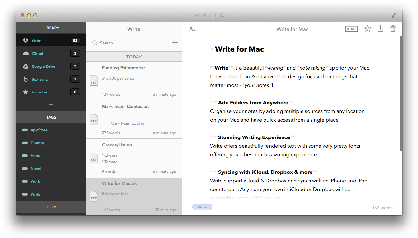This screenshot has width=418, height=238.
Task: Enter full screen using the arrows icon
Action: coord(394,15)
